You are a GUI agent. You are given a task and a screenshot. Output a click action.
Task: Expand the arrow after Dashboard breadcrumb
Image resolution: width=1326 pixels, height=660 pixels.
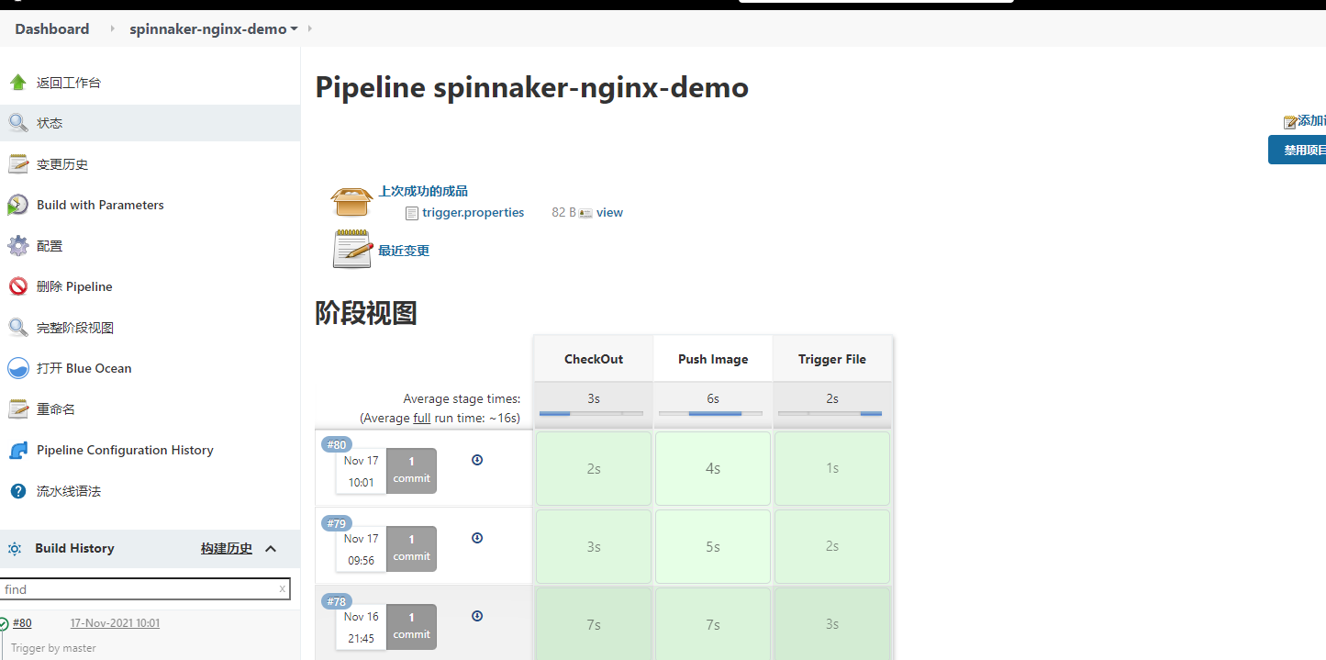click(x=113, y=28)
